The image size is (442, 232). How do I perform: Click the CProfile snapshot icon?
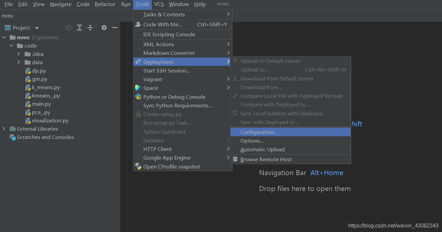click(x=138, y=167)
